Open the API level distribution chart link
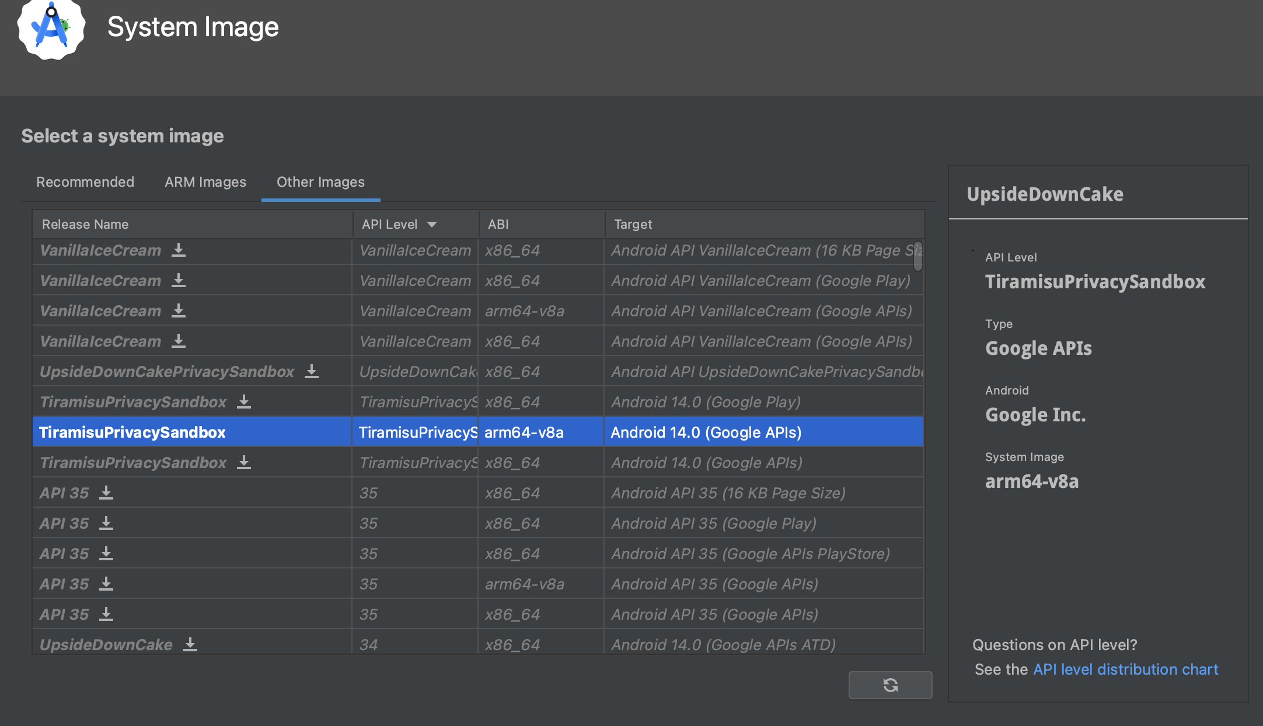Image resolution: width=1263 pixels, height=726 pixels. (1125, 669)
